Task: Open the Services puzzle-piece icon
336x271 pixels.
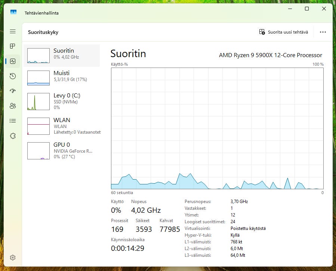Action: [13, 136]
